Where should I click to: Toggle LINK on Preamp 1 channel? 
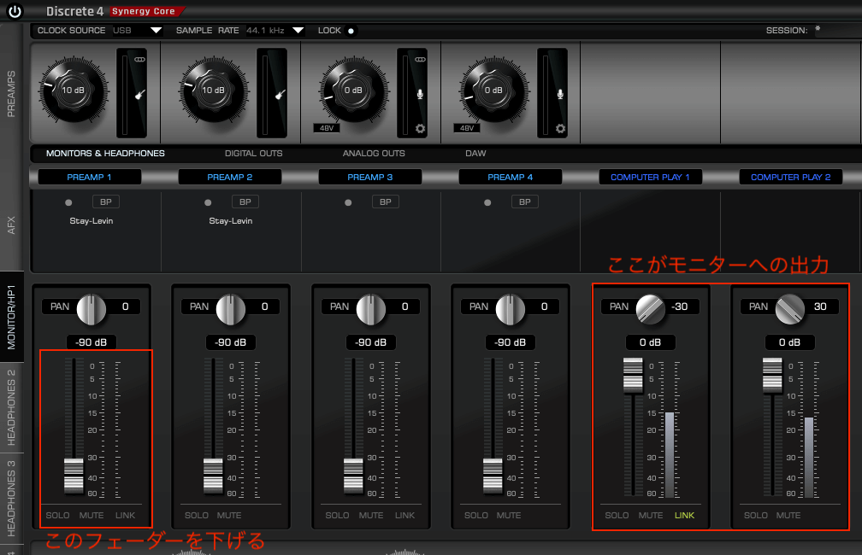click(x=126, y=516)
